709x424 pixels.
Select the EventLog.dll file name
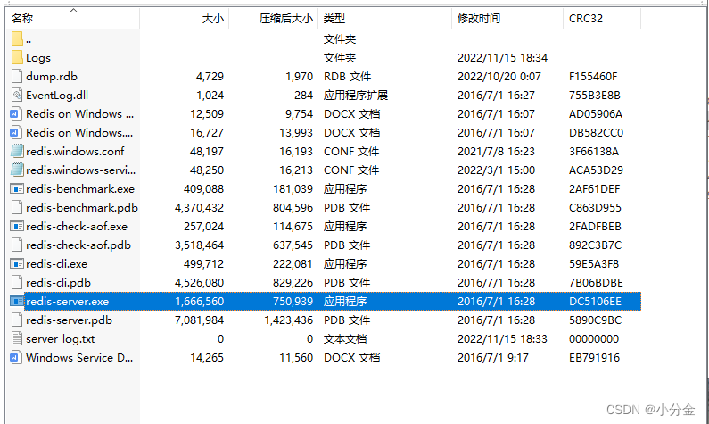pos(57,96)
